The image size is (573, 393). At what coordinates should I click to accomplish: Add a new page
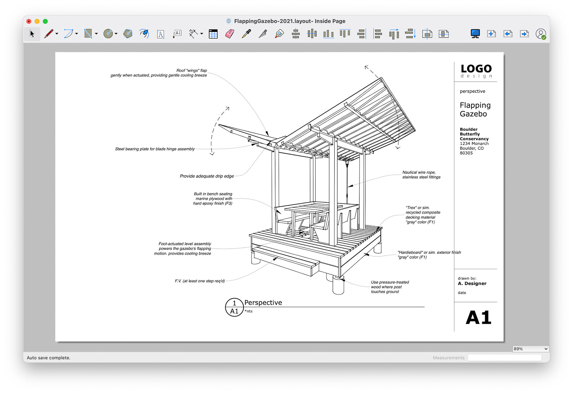pyautogui.click(x=491, y=34)
